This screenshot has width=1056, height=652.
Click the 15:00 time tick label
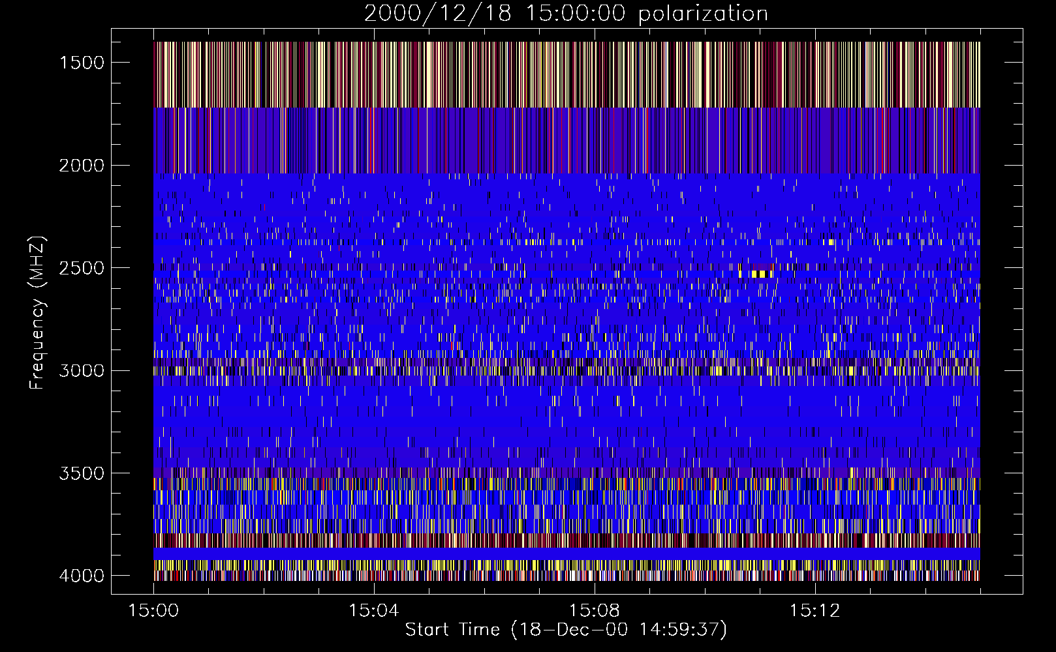(153, 611)
